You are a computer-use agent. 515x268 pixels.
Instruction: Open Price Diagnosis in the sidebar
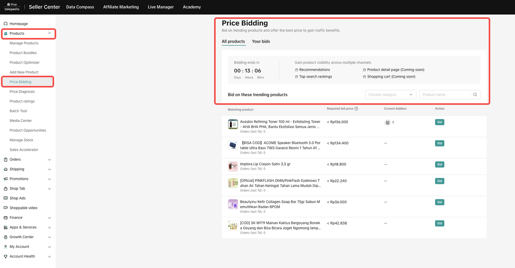(x=22, y=92)
